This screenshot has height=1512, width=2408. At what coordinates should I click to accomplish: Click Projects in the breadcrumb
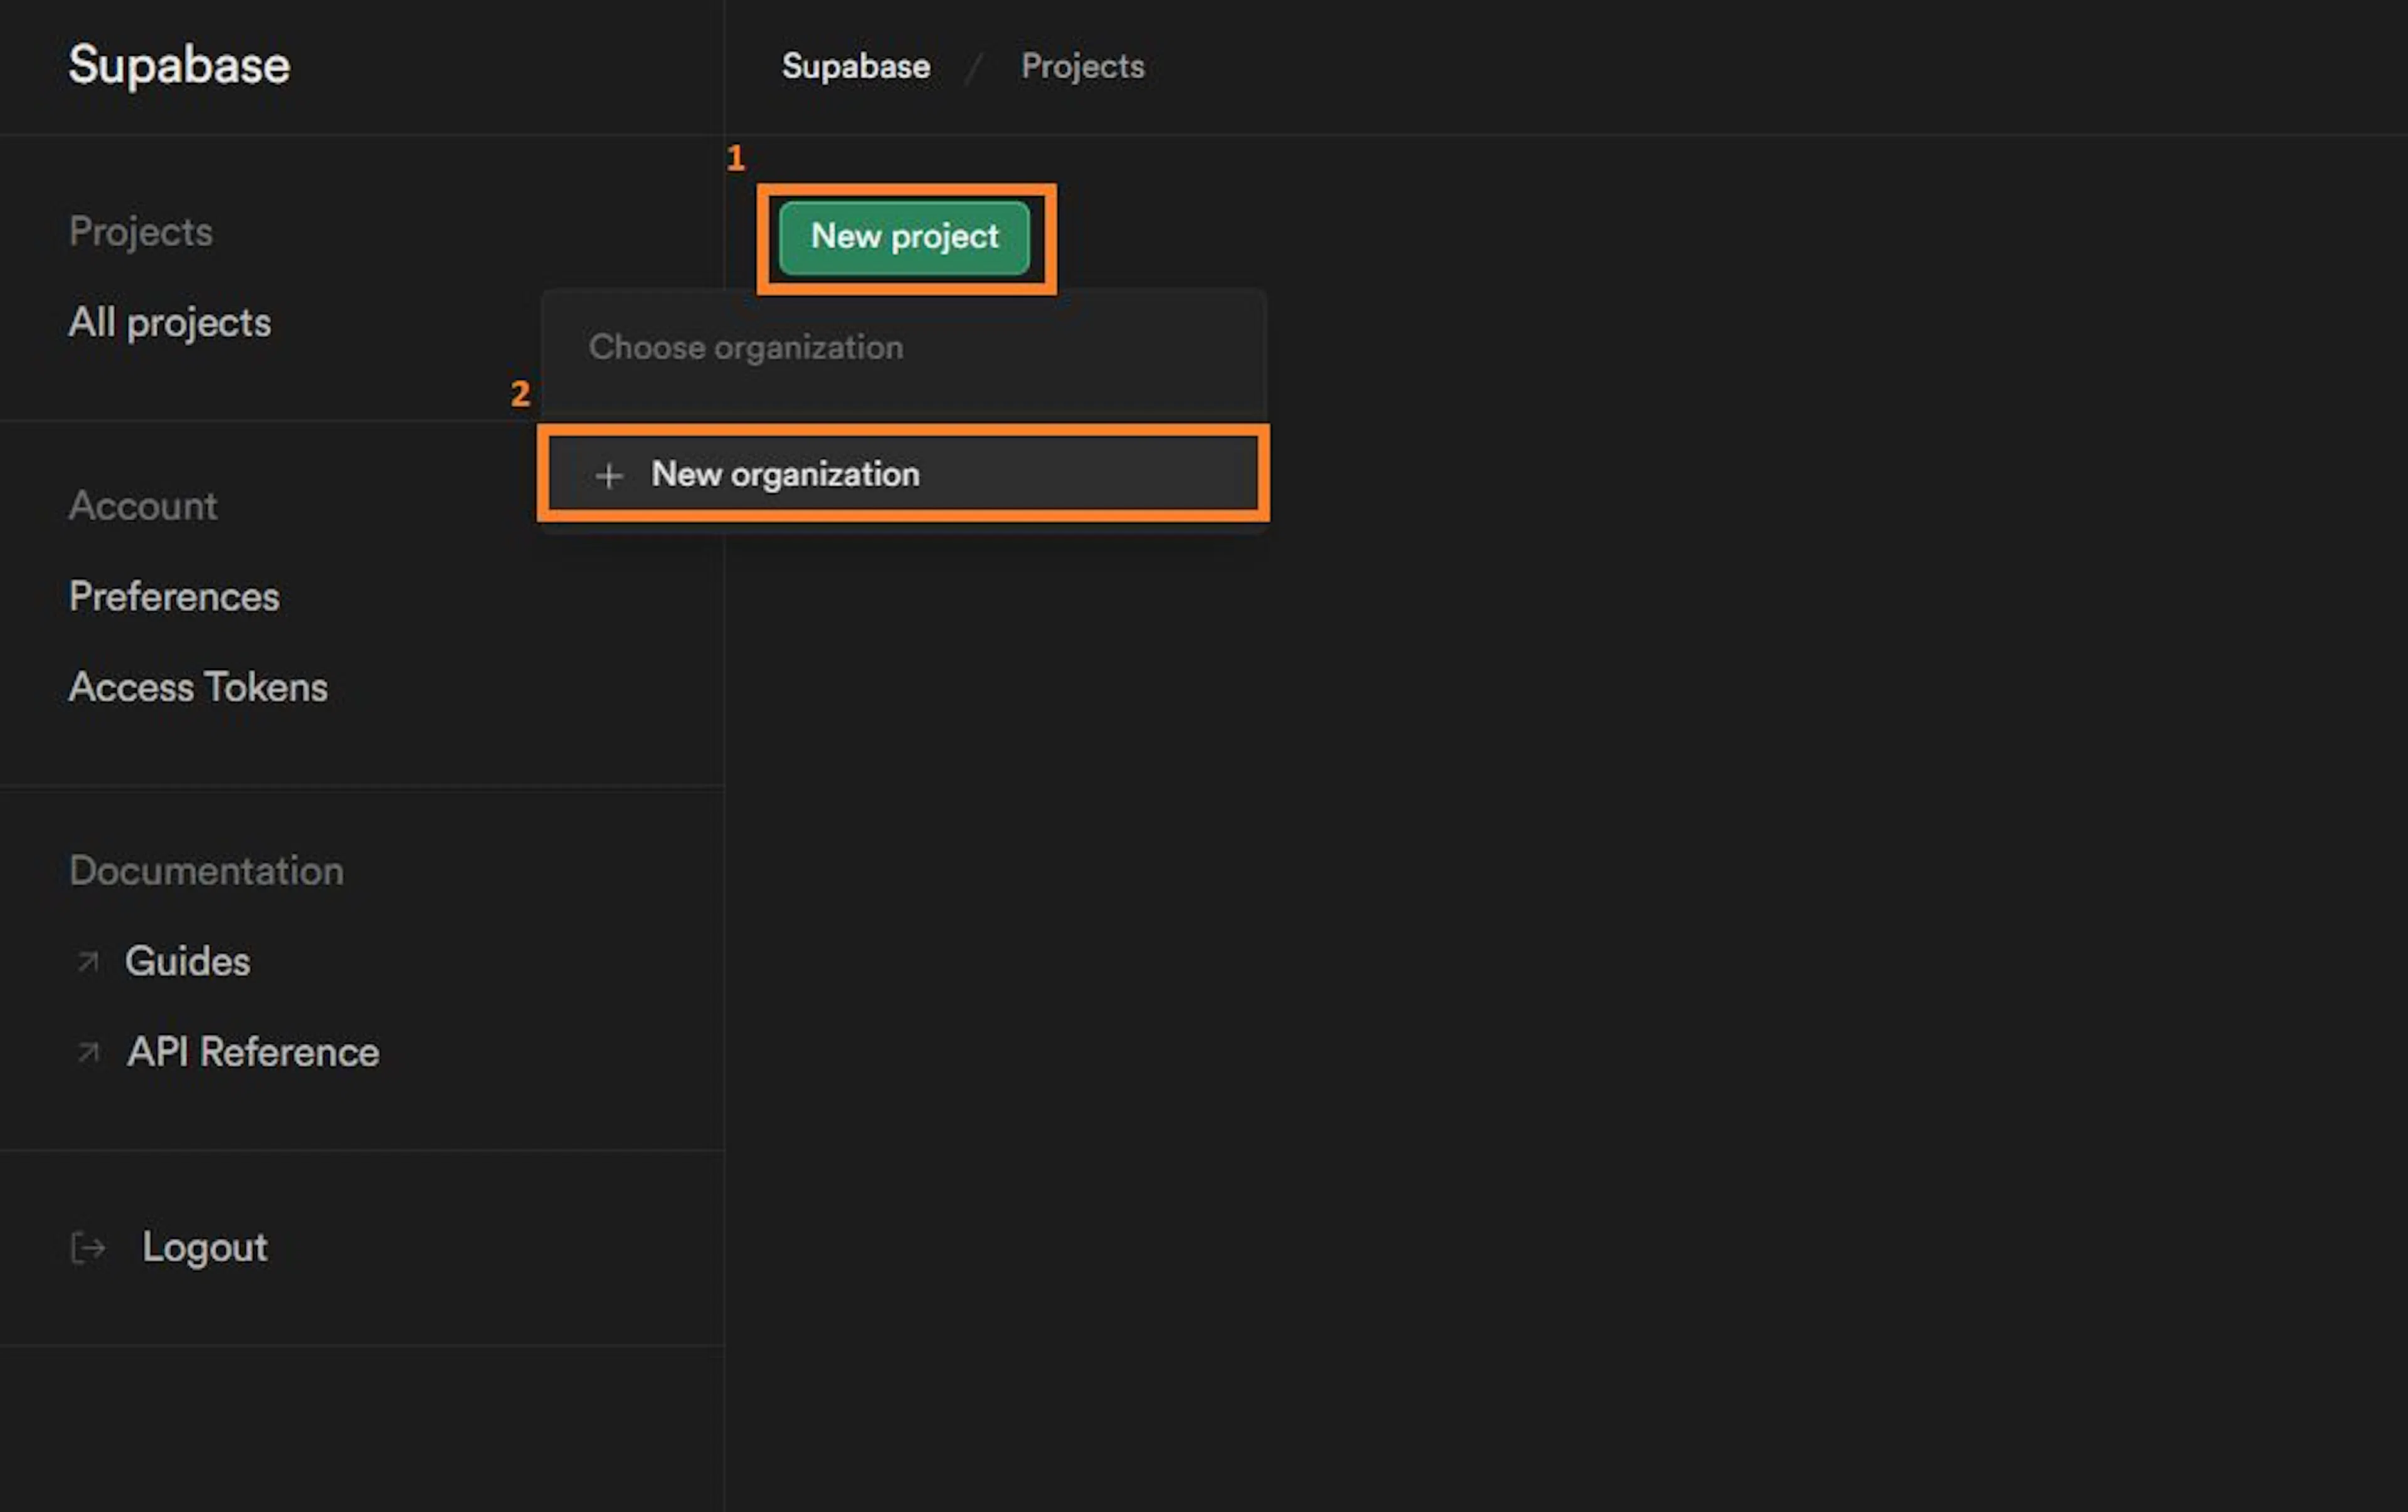point(1082,66)
